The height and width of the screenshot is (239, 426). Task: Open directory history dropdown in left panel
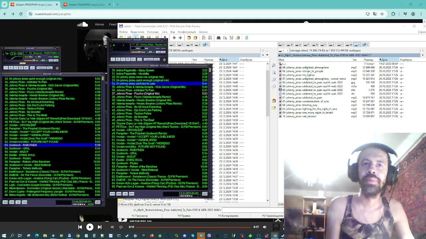coord(267,55)
